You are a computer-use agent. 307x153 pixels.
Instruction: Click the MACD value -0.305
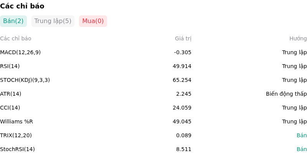[183, 52]
